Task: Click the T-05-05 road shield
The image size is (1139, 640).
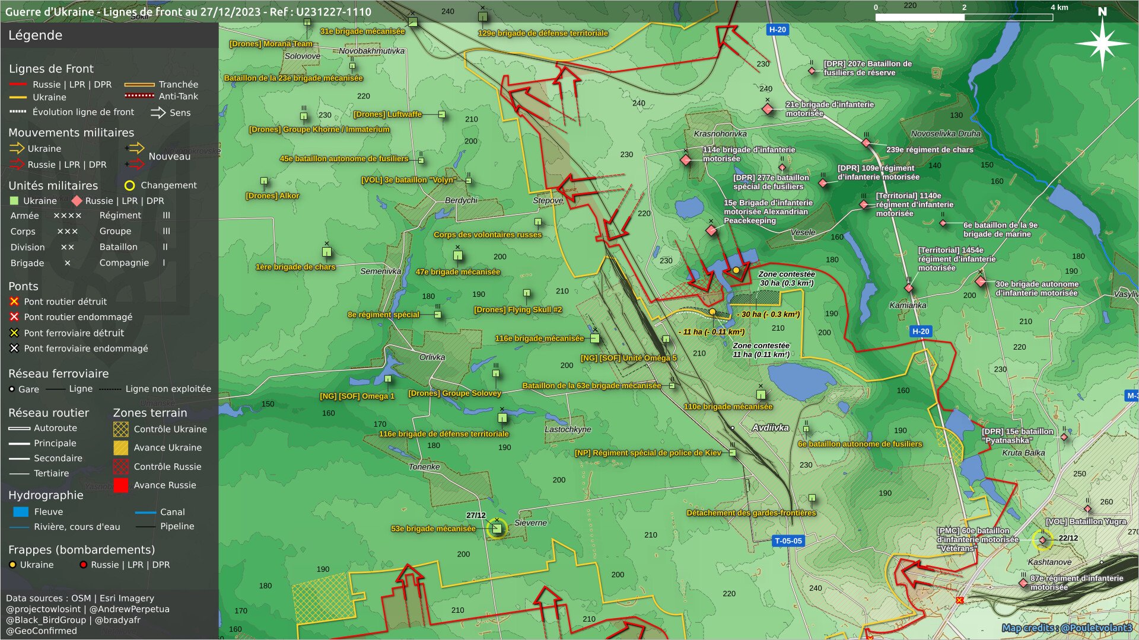Action: click(788, 541)
